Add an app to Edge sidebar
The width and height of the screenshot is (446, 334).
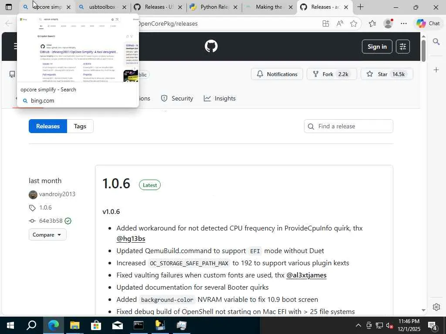click(x=436, y=70)
